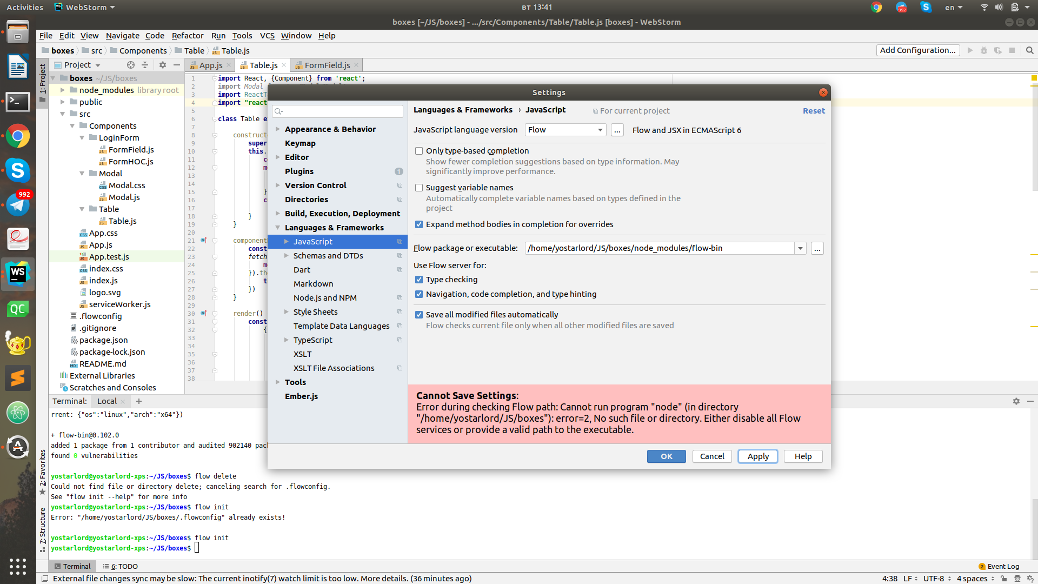Switch to the FormField.js editor tab
Screen dimensions: 1038x584
coord(327,65)
